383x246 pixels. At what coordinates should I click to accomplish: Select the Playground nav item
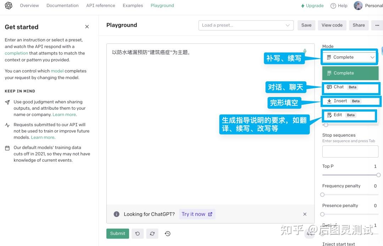click(x=162, y=5)
